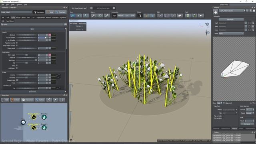
Task: Open the Plane dropdown in Meshes
Action: click(x=231, y=34)
